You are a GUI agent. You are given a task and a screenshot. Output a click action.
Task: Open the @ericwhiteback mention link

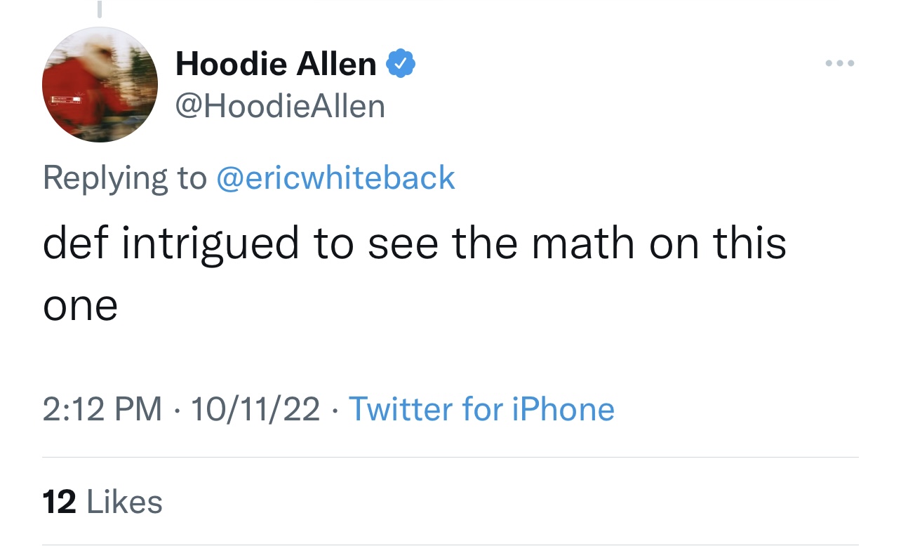coord(335,178)
